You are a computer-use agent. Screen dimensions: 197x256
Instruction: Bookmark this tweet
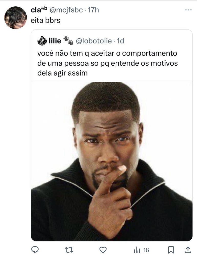coord(171,250)
